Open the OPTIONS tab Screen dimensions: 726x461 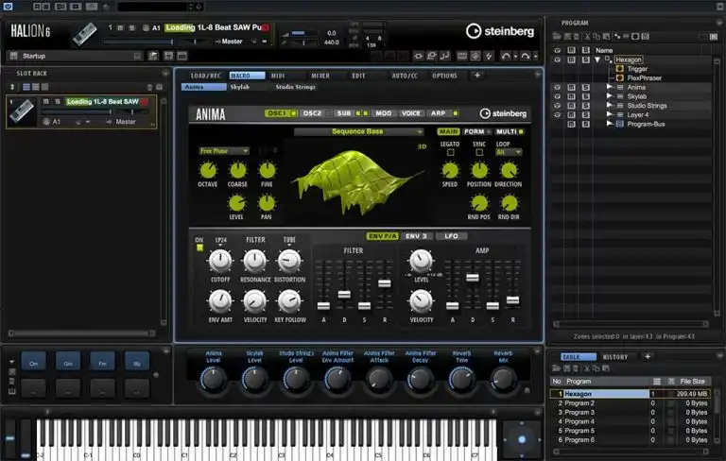click(444, 76)
